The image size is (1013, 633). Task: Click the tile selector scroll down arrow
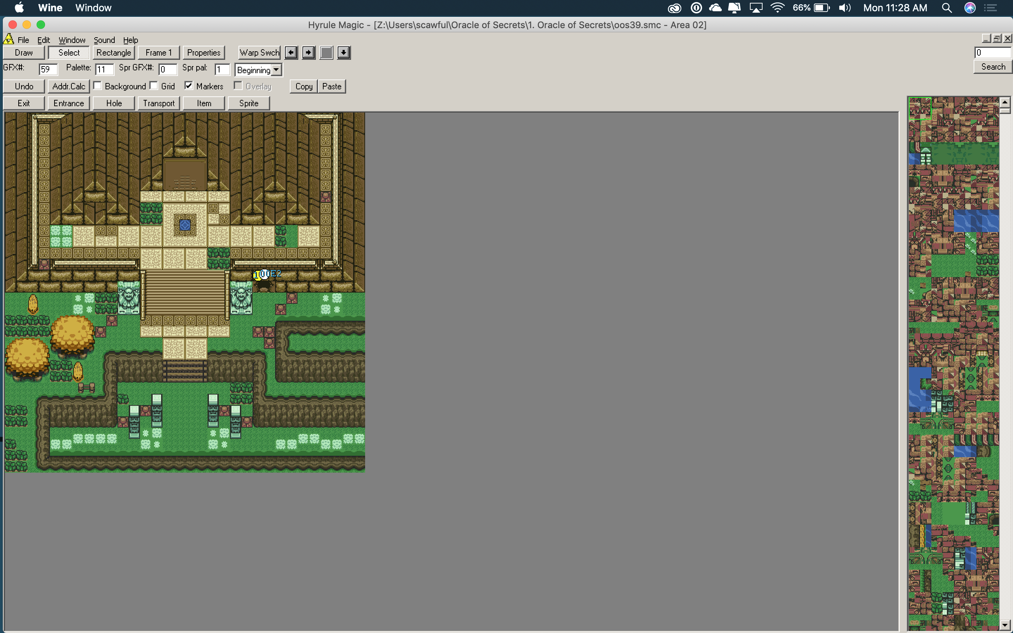[1005, 625]
